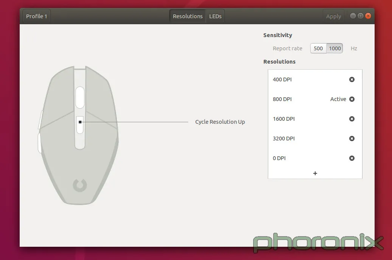Click the Active label on 800 DPI

(x=338, y=99)
